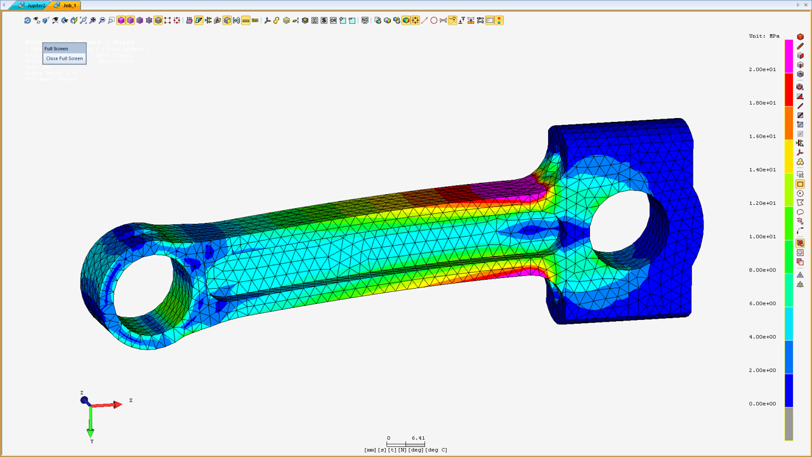Viewport: 812px width, 457px height.
Task: Click Close Full Screen button
Action: tap(64, 58)
